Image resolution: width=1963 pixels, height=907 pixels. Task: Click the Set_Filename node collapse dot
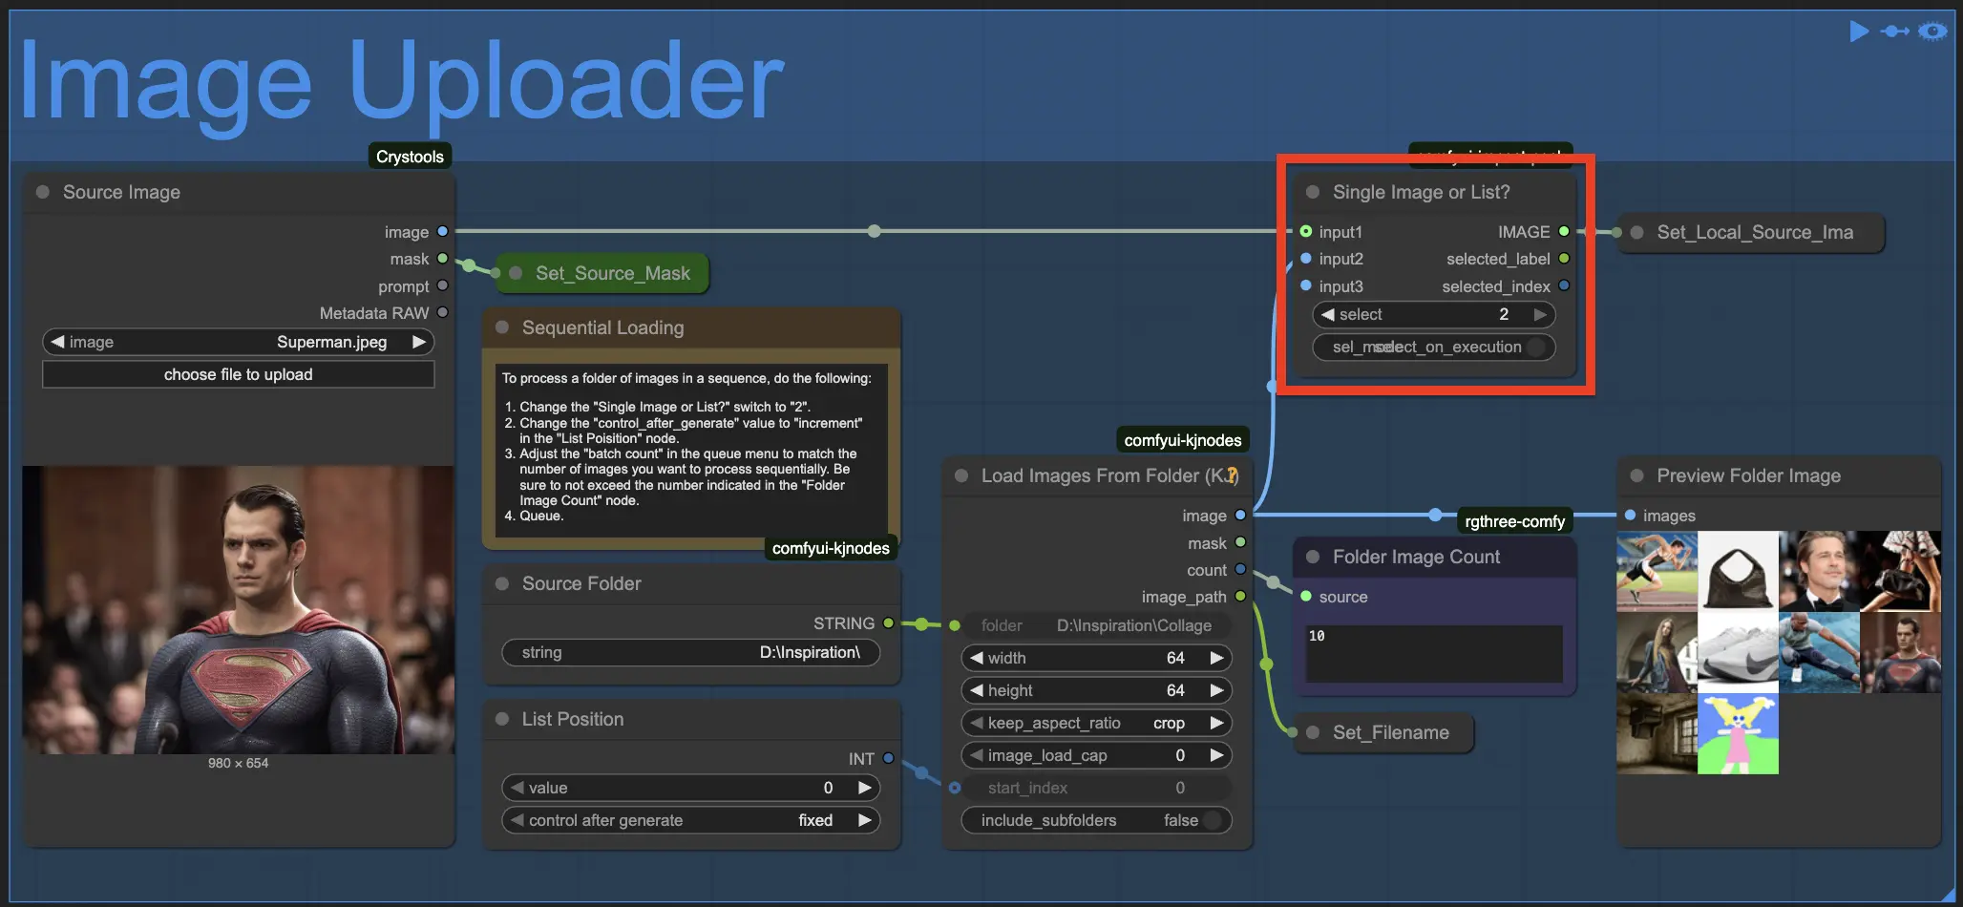(1313, 732)
